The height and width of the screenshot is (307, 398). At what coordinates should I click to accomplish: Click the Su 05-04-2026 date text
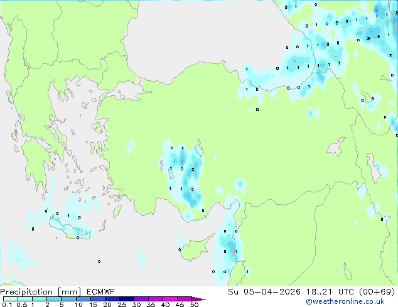coord(264,292)
